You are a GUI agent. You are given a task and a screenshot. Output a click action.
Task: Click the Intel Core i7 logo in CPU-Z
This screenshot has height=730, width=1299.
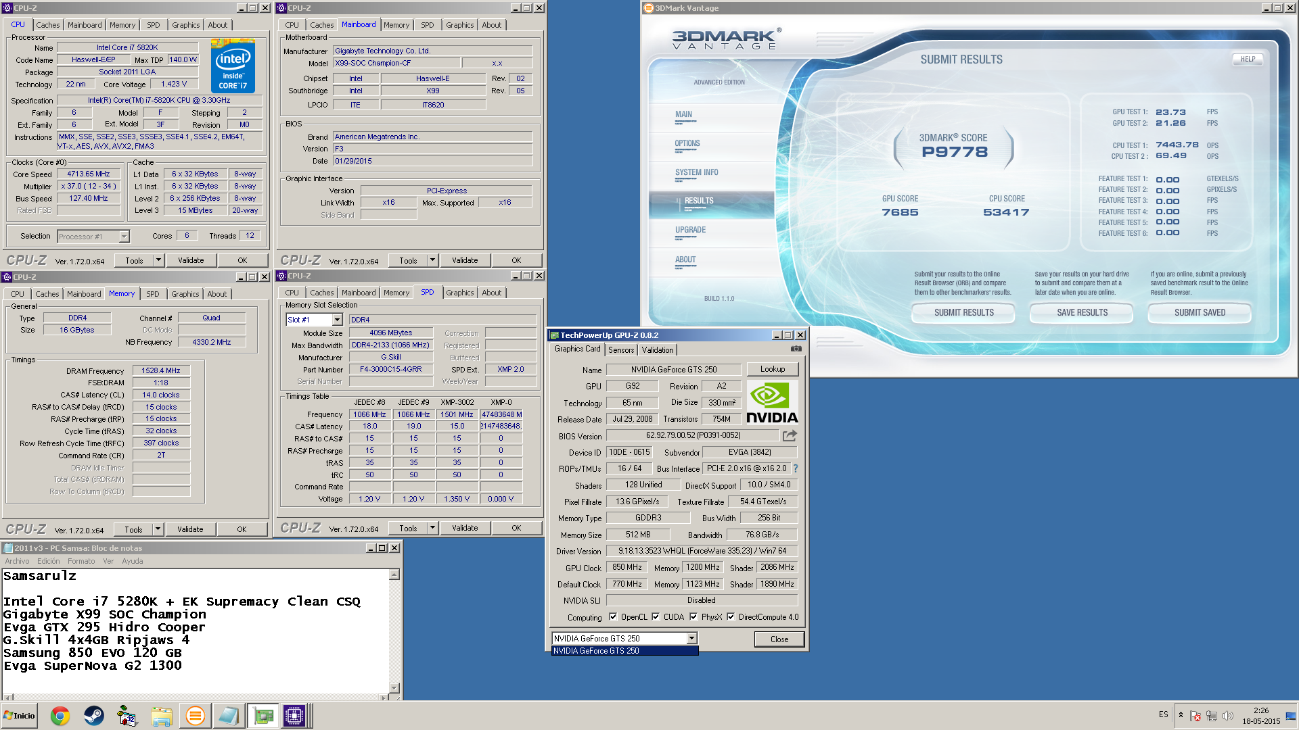[x=233, y=66]
